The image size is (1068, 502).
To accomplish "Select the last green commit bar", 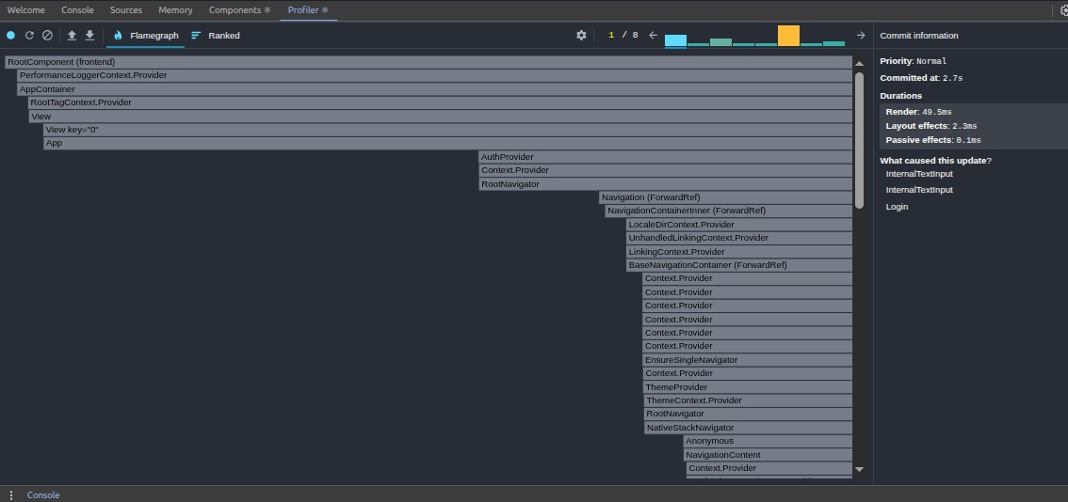I will 833,43.
